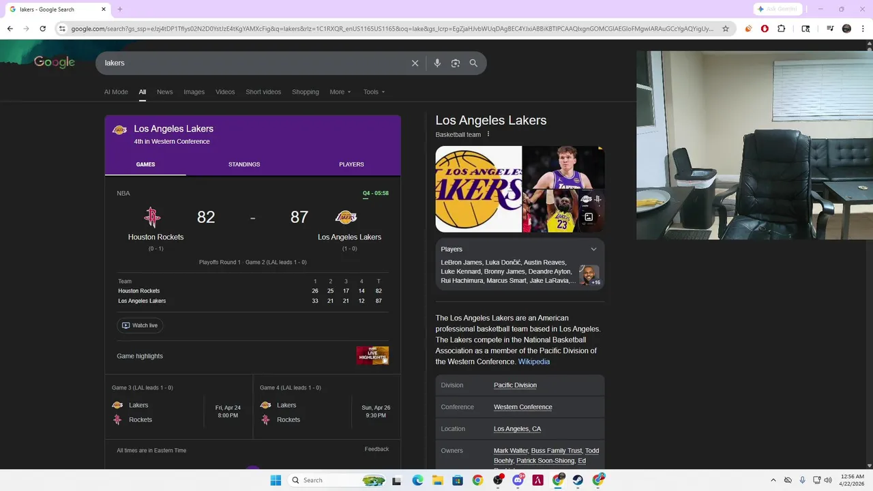Open Discord from the taskbar
The height and width of the screenshot is (491, 873).
point(518,480)
